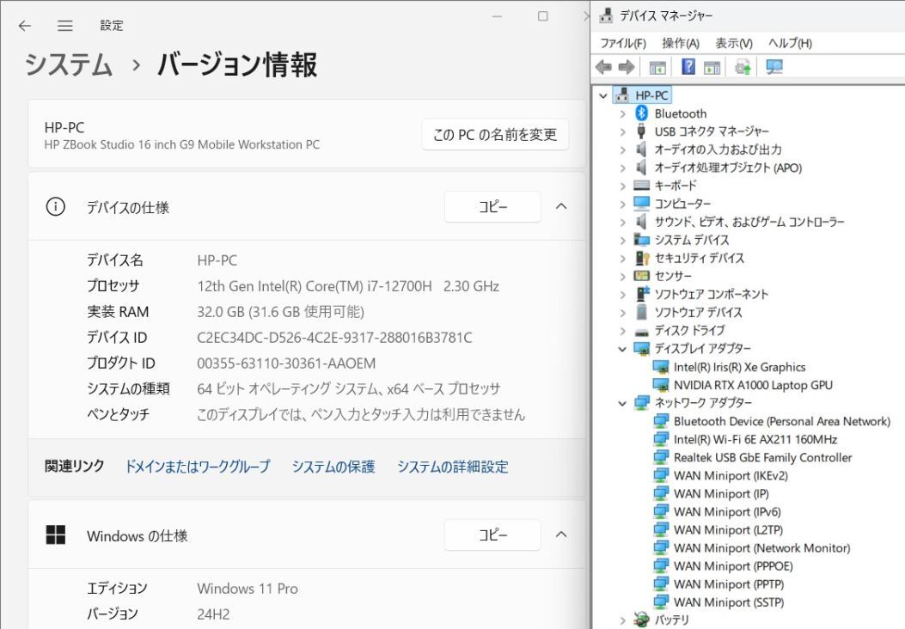The height and width of the screenshot is (629, 905).
Task: Click the キーボード keyboard icon
Action: point(641,186)
